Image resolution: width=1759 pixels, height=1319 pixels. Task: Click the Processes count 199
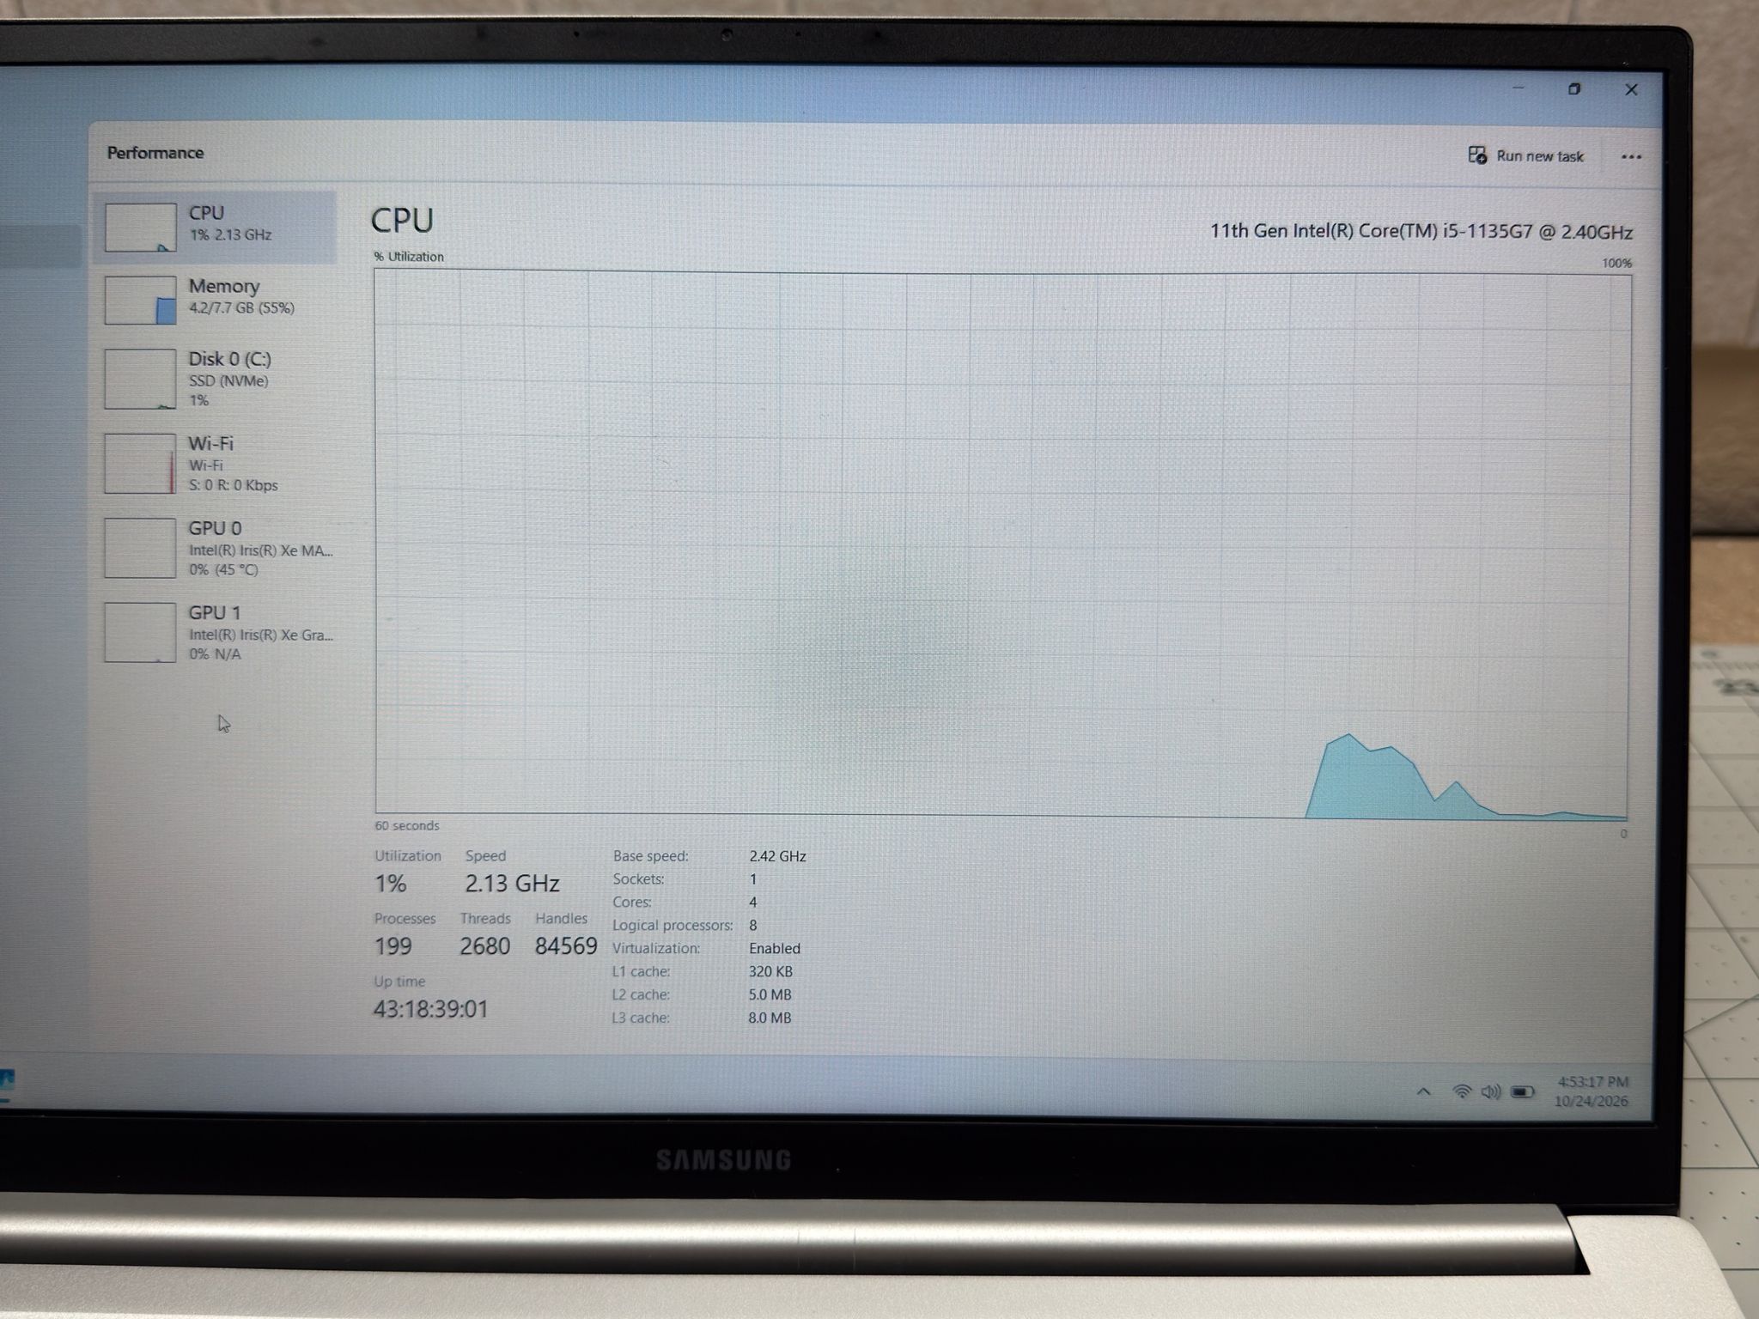[393, 946]
